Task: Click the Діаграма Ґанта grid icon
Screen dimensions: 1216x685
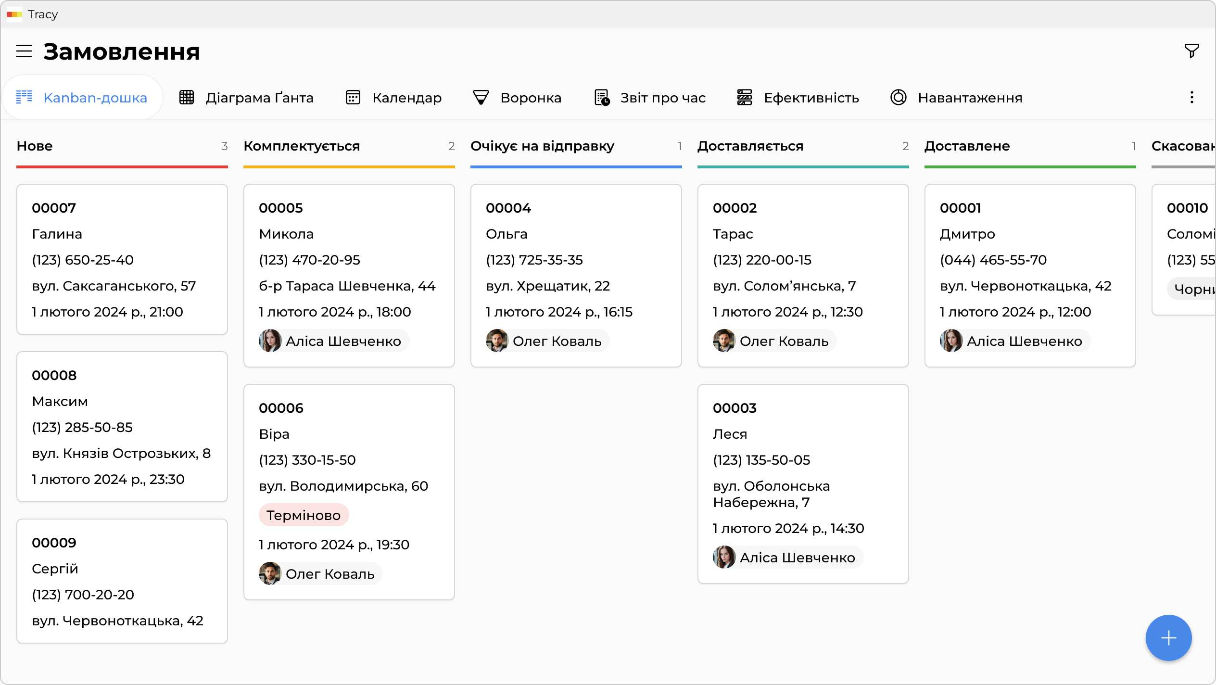Action: (187, 98)
